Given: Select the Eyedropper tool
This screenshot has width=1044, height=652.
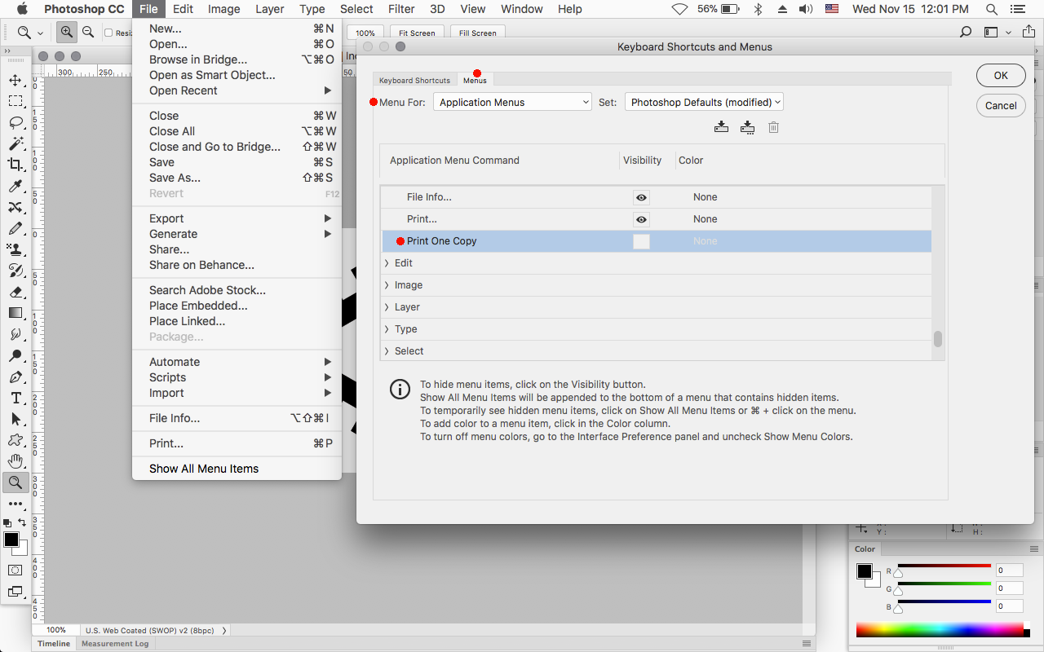Looking at the screenshot, I should pos(15,186).
